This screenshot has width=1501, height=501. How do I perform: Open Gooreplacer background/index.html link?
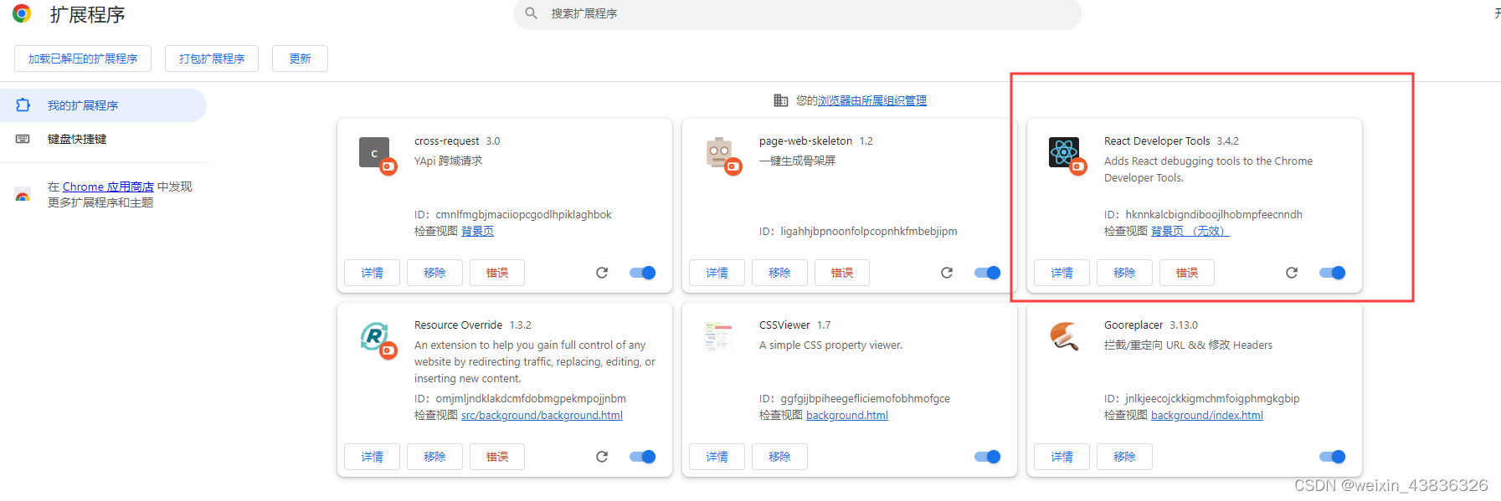[1206, 415]
